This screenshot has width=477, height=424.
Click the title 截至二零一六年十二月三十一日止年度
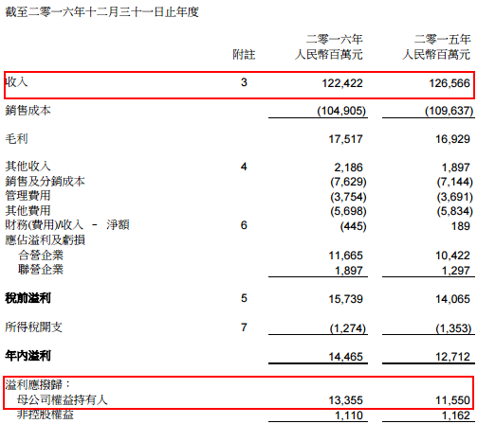click(101, 12)
